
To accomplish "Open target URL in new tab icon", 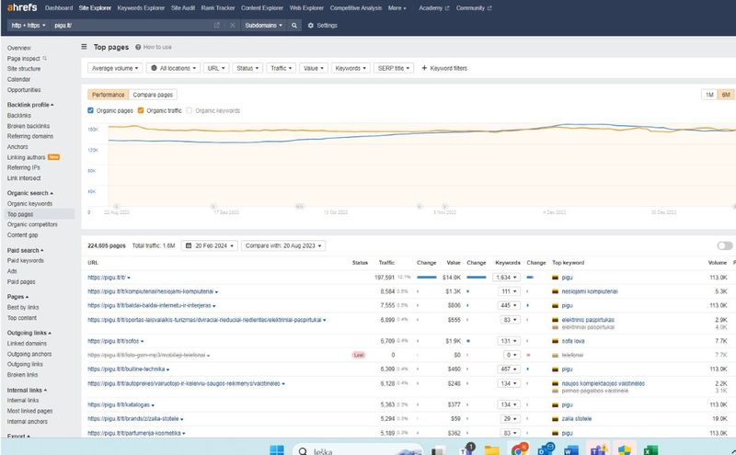I will (x=216, y=26).
